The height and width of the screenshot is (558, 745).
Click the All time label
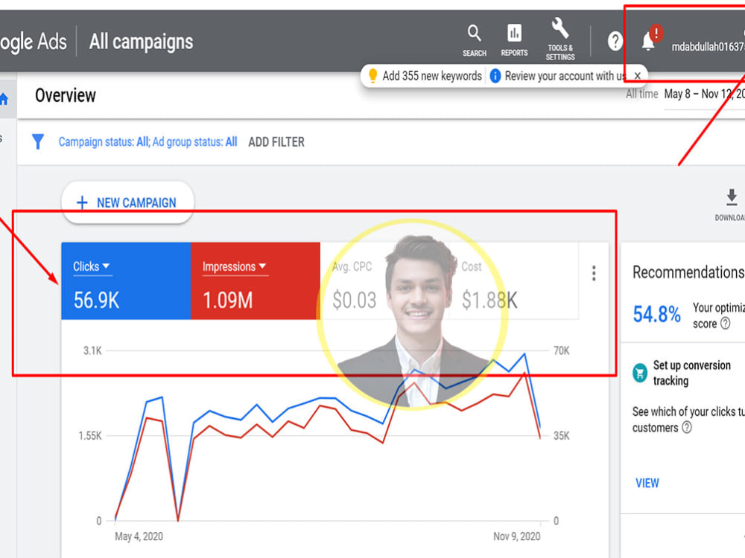point(642,94)
